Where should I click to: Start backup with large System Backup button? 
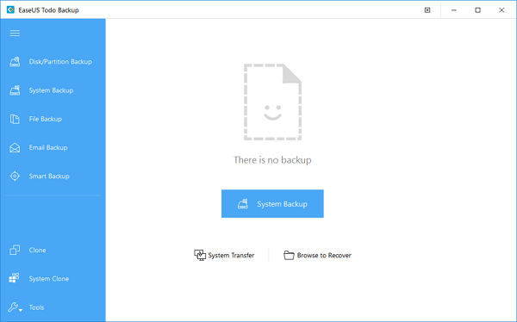click(x=272, y=204)
